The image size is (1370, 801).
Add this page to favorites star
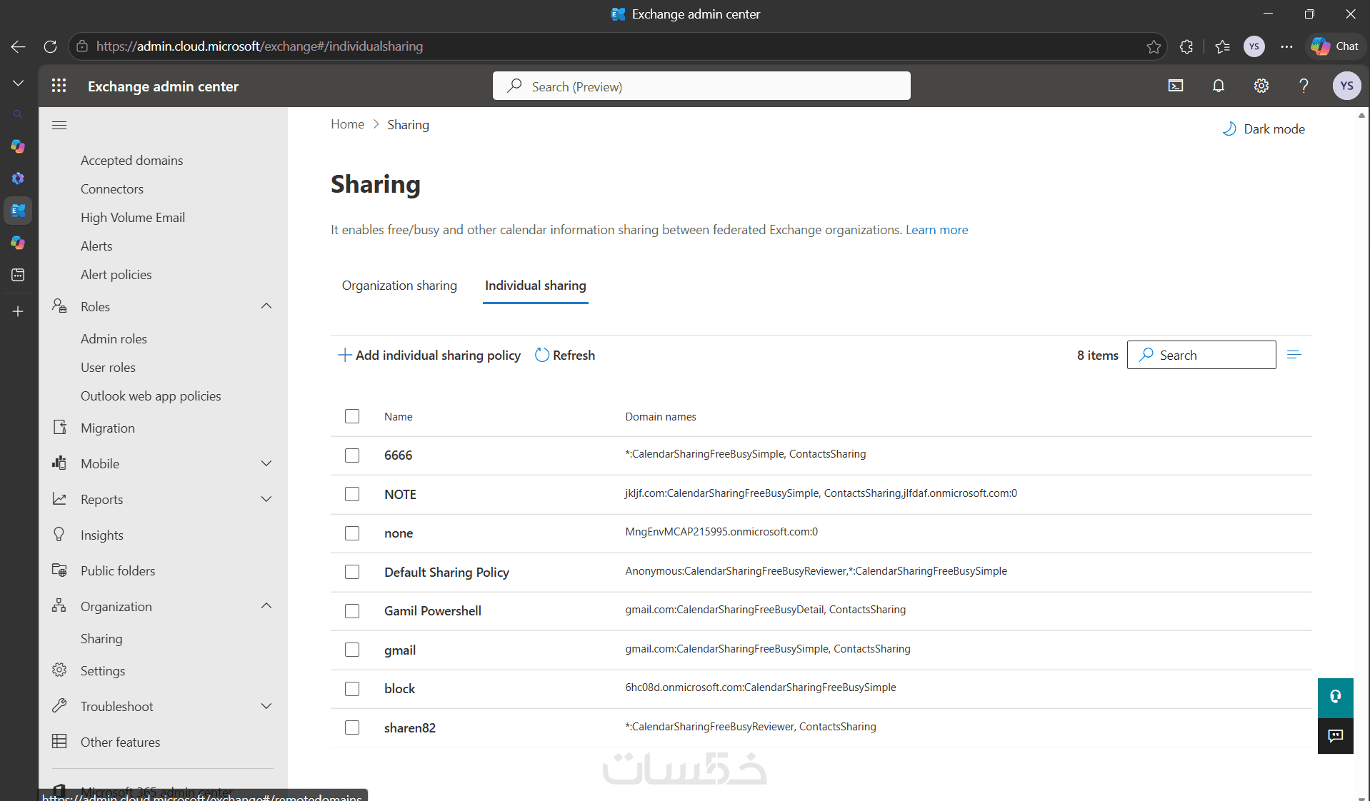coord(1154,46)
